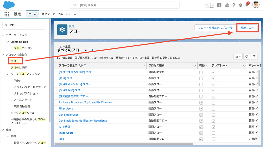
Task: Open the user profile avatar
Action: point(256,5)
